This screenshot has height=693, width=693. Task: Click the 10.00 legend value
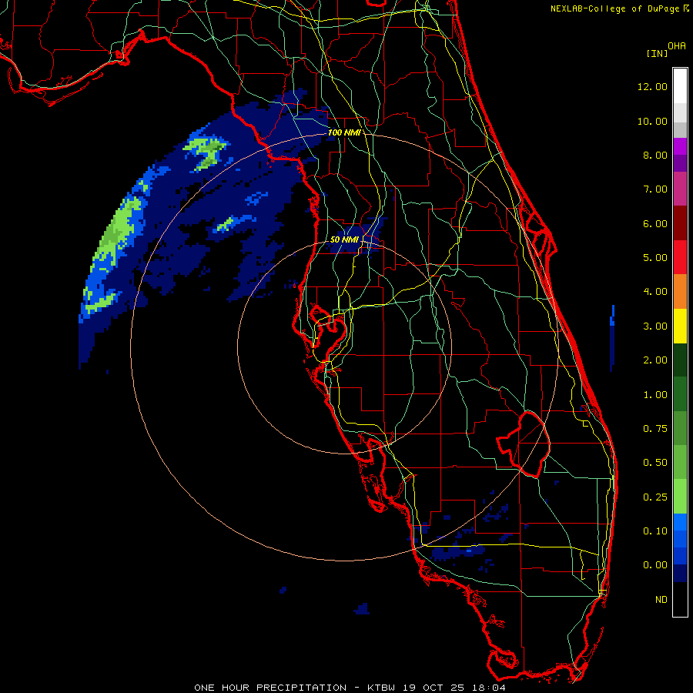652,121
